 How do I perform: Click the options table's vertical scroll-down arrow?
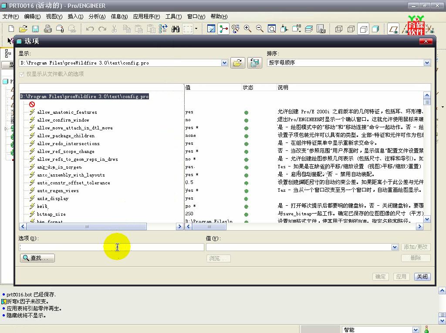(427, 219)
